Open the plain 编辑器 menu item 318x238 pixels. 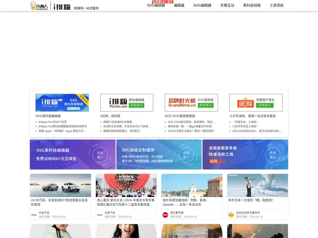tap(179, 5)
